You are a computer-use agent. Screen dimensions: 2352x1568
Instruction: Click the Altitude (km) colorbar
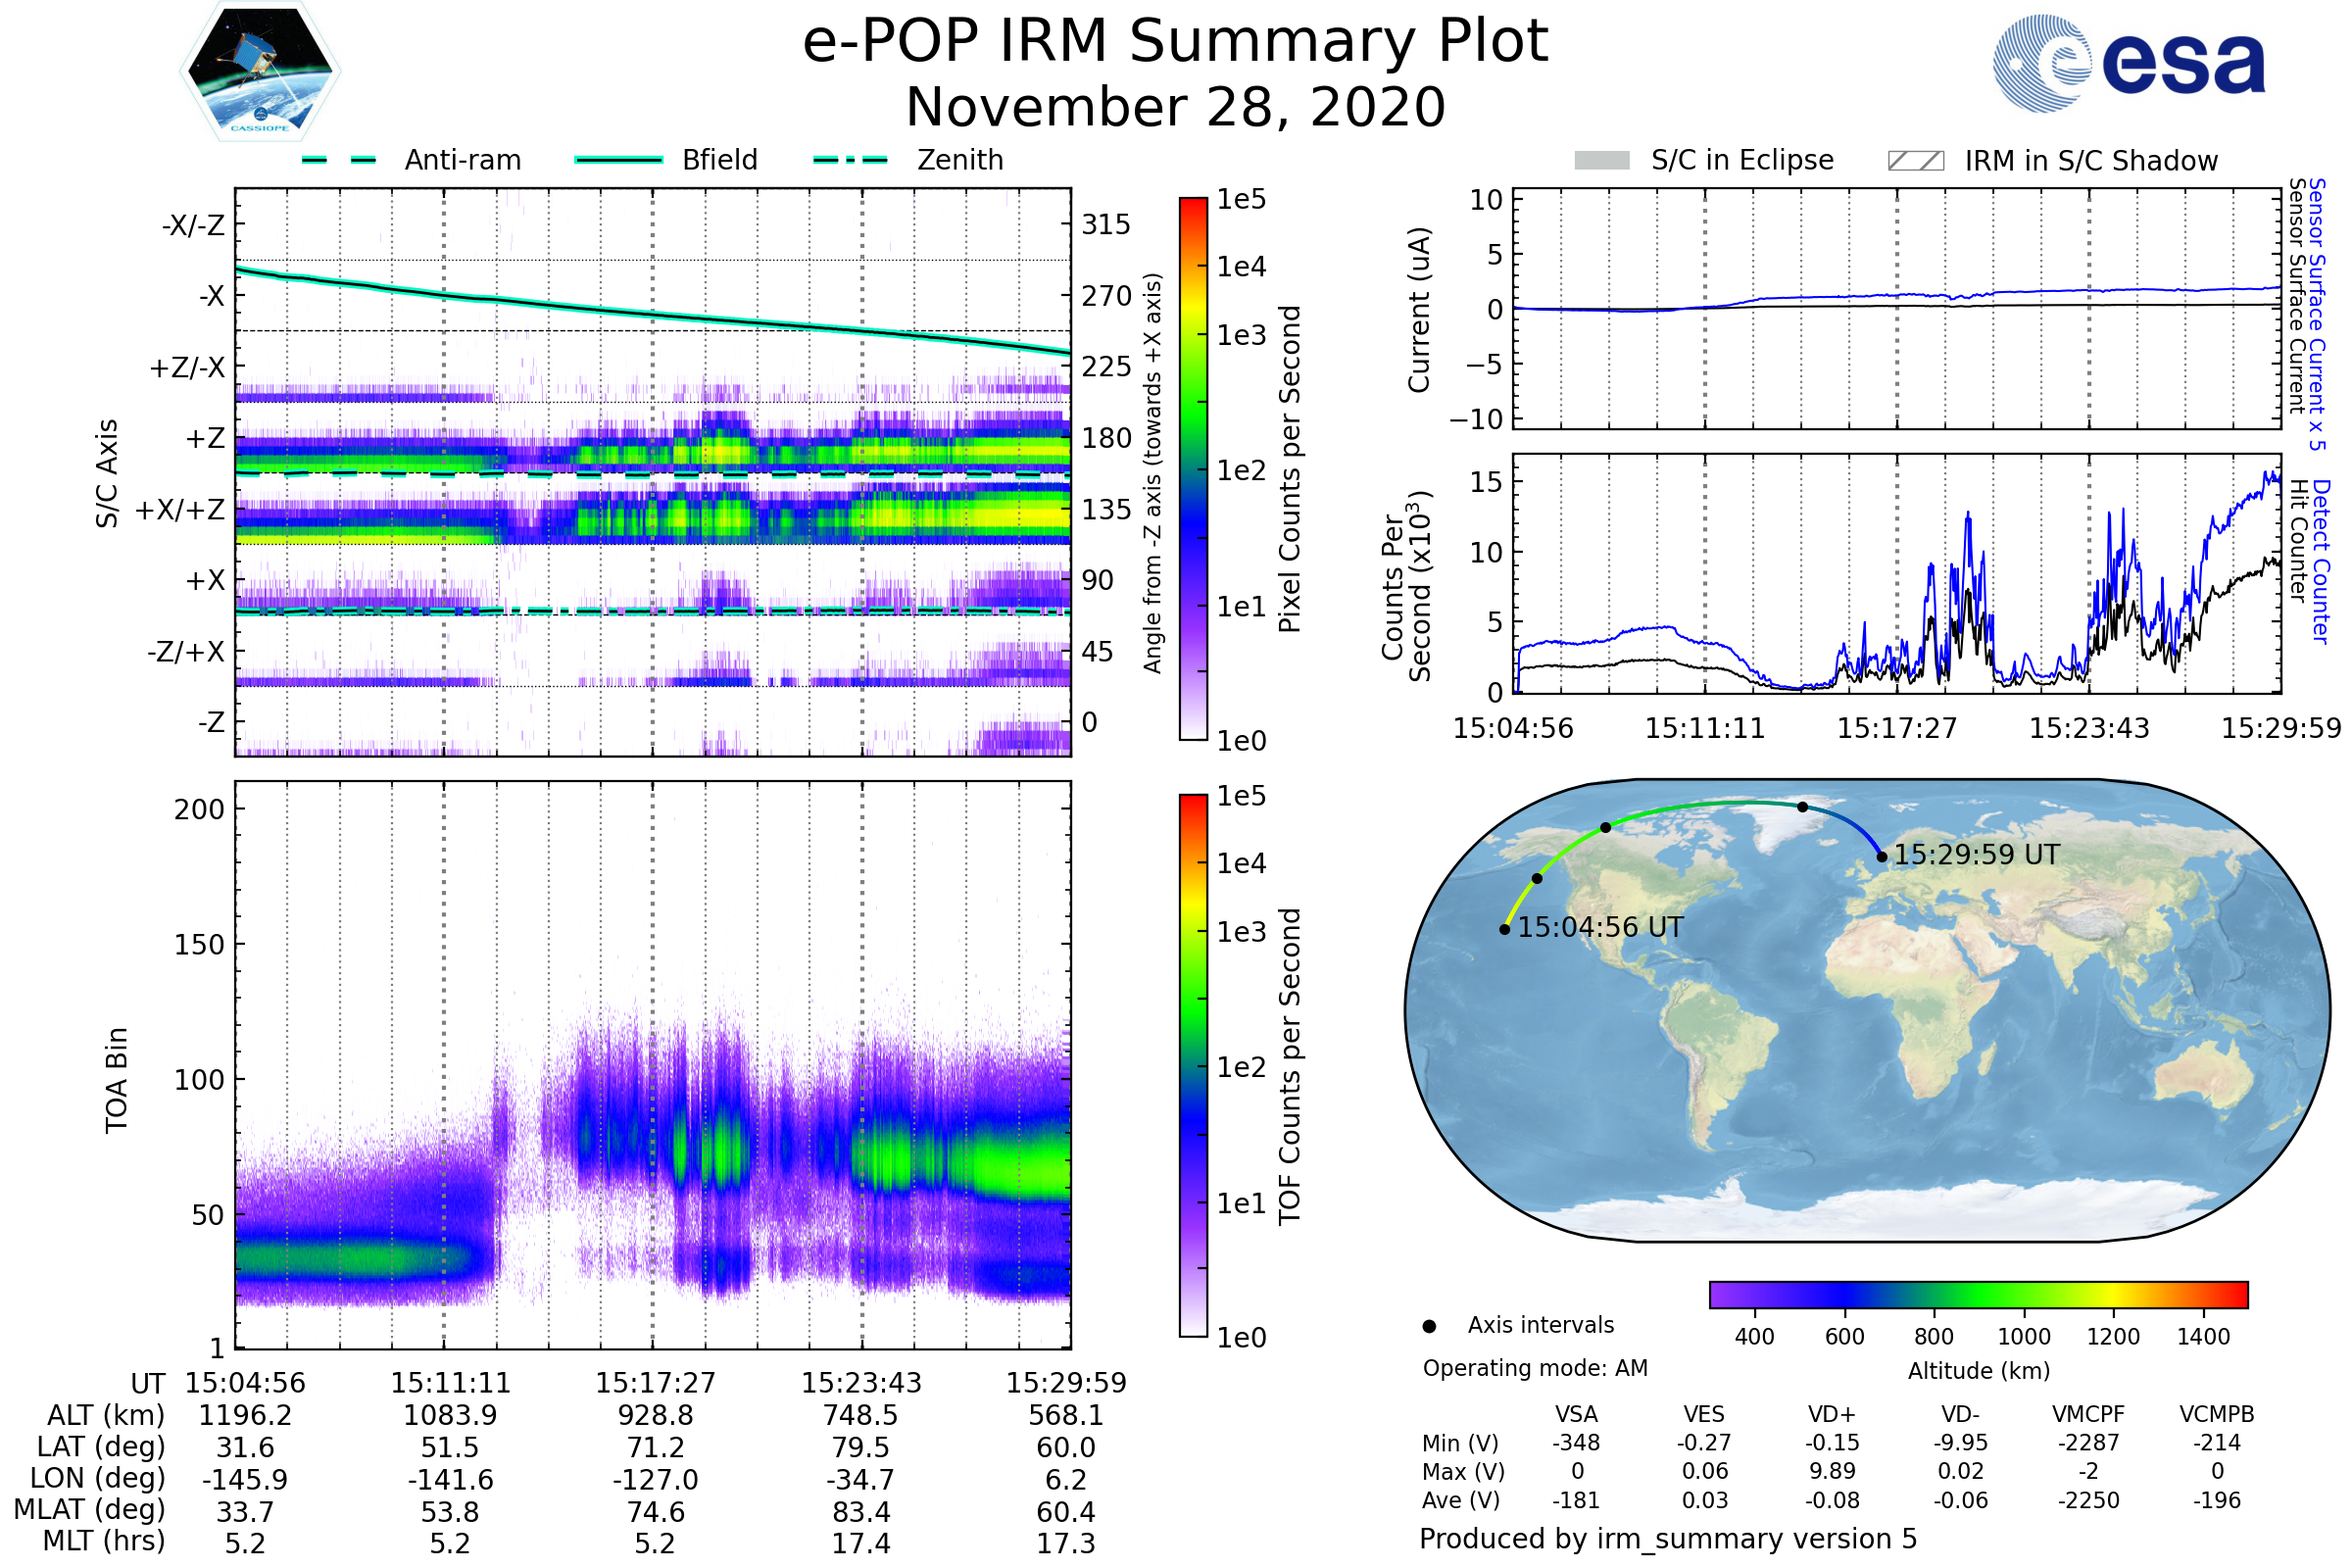1978,1294
